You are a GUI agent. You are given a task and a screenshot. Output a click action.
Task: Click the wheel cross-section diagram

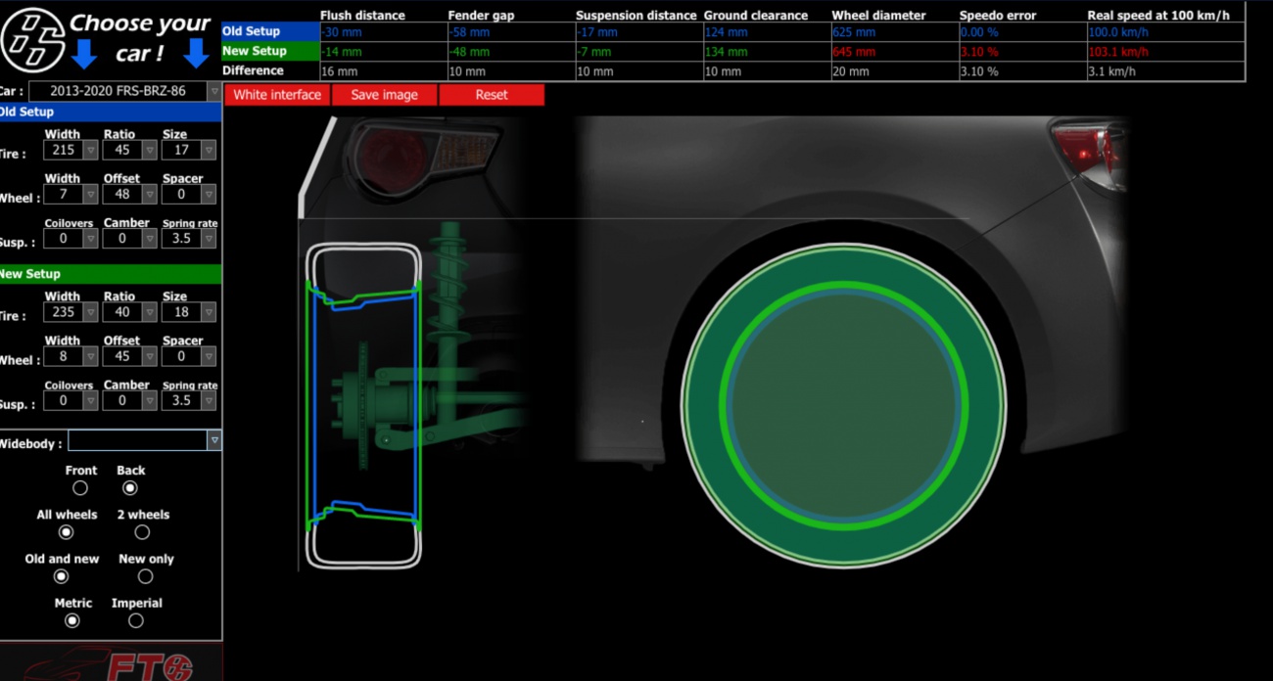[363, 405]
